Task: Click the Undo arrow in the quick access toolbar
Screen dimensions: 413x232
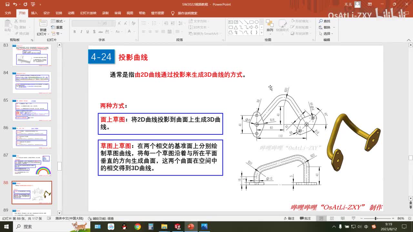Action: click(x=15, y=5)
